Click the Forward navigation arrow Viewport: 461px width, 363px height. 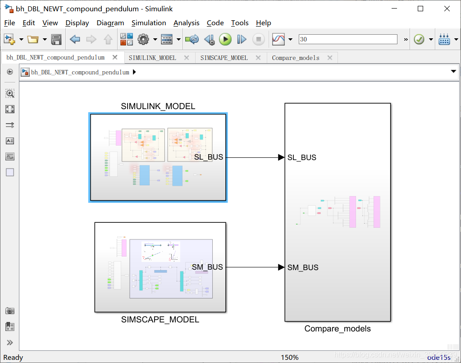(91, 39)
